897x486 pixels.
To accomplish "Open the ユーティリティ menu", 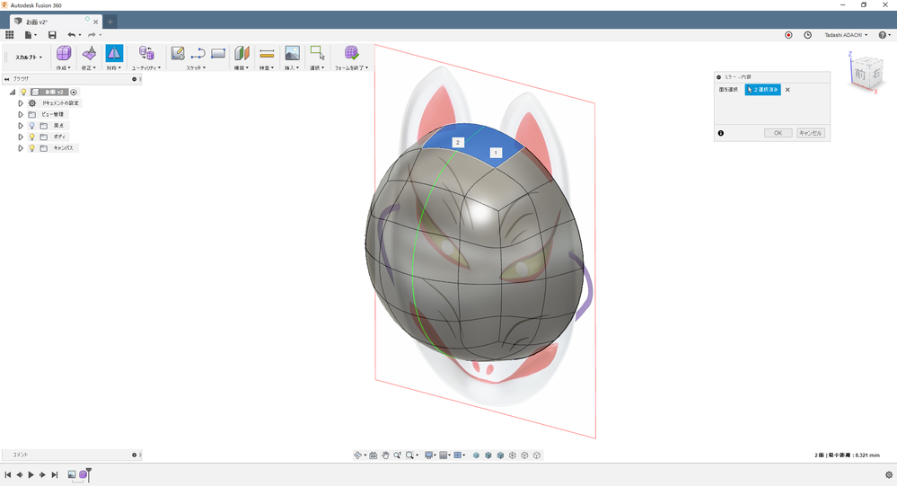I will point(145,67).
